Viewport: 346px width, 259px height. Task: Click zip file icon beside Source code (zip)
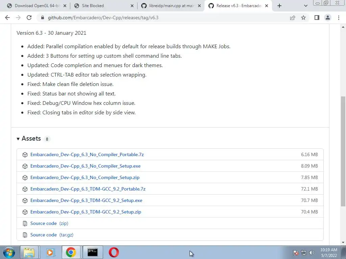pyautogui.click(x=25, y=224)
